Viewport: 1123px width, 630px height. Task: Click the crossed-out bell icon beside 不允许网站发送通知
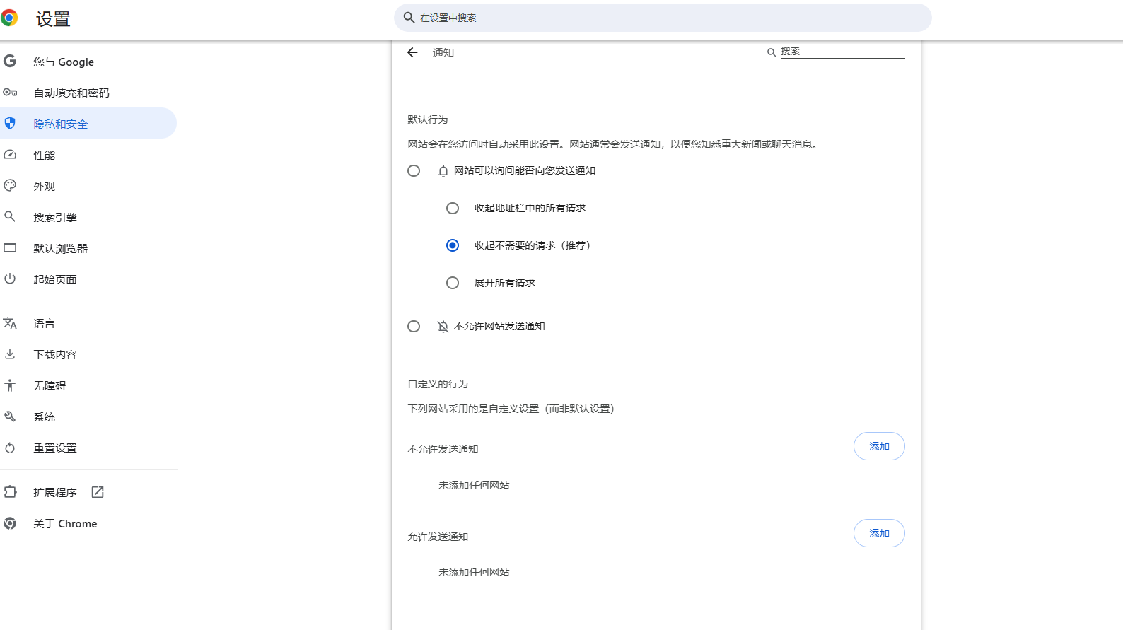coord(443,326)
